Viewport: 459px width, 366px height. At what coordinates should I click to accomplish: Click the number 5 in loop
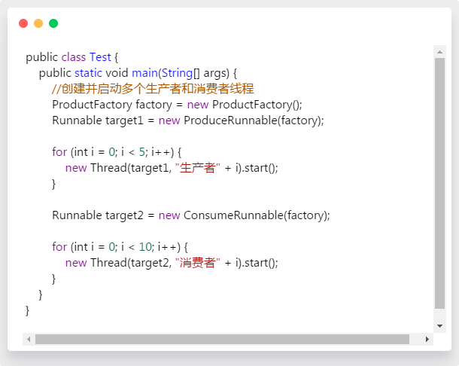[x=142, y=152]
